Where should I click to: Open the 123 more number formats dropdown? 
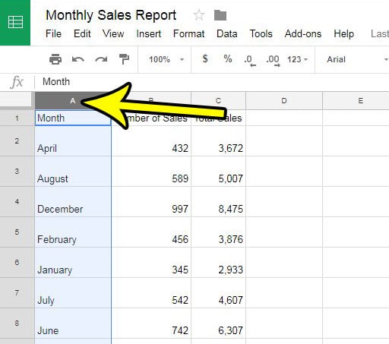pos(297,59)
